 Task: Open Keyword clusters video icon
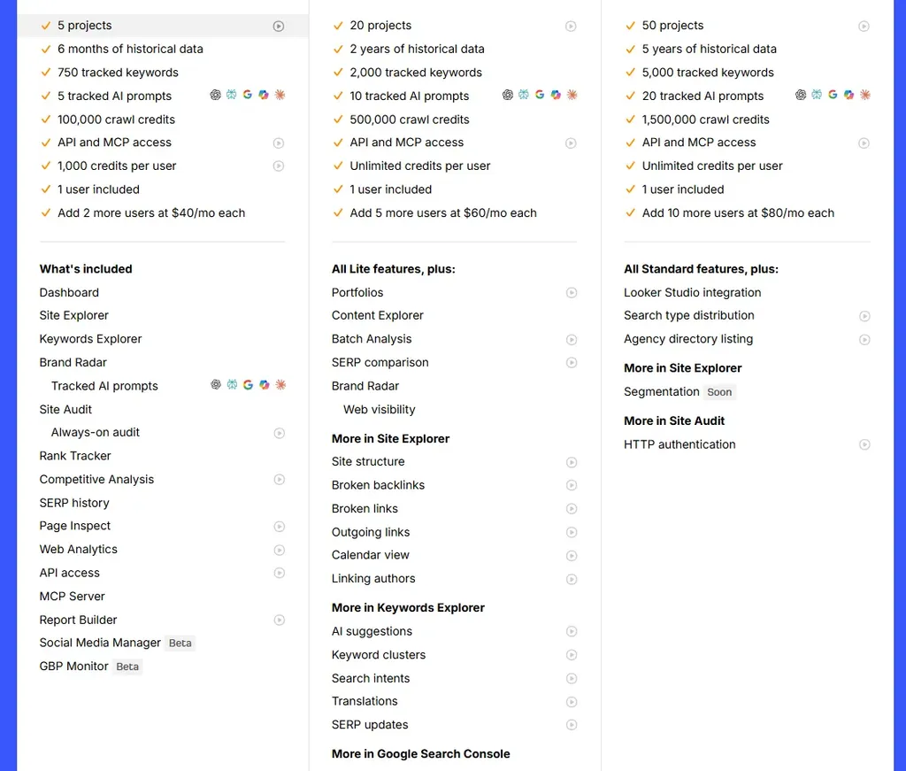(x=572, y=655)
